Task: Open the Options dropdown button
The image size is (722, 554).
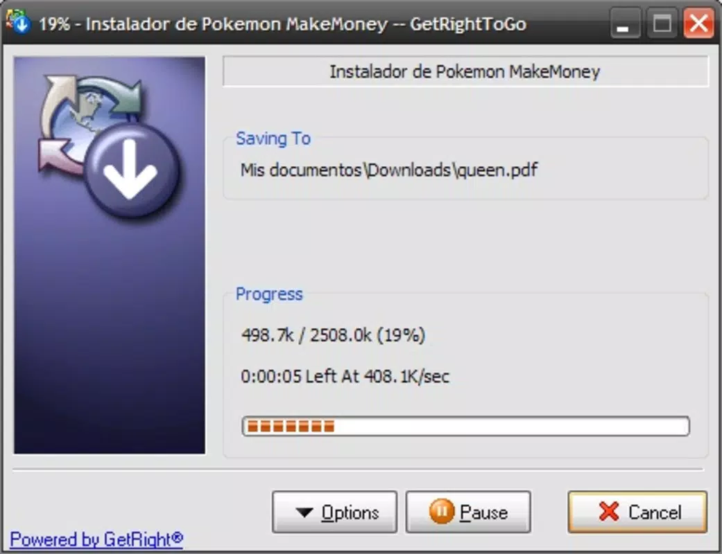Action: 334,512
